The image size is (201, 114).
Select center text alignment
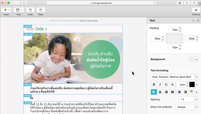160,92
